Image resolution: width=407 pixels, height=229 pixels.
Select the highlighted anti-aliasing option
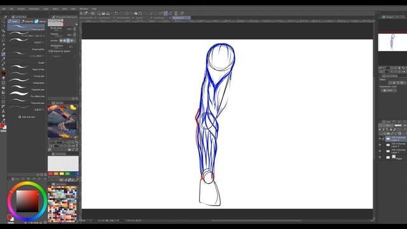click(x=68, y=41)
